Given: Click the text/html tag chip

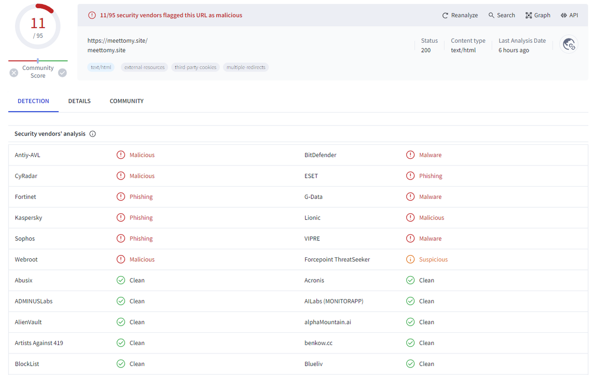Looking at the screenshot, I should [x=101, y=67].
